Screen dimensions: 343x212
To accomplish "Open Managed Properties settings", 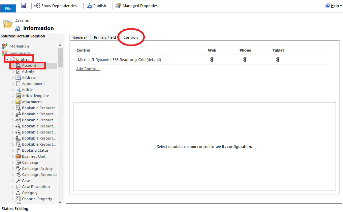I will pos(136,5).
